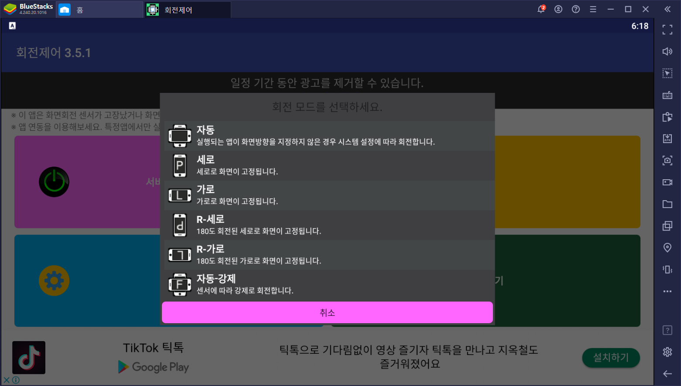Open BlueStacks hamburger menu

pos(593,9)
